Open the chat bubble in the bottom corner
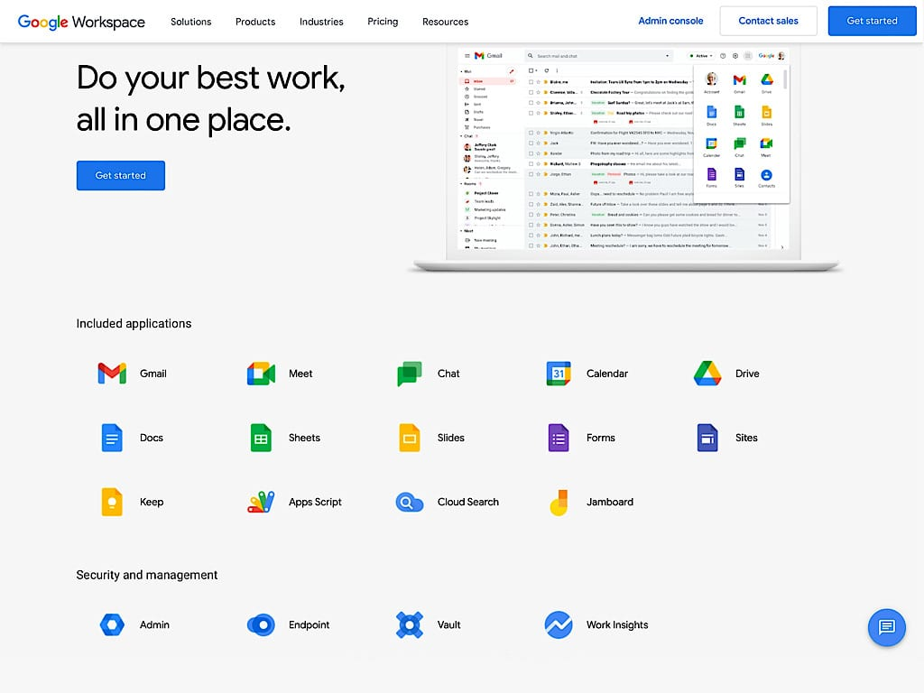The width and height of the screenshot is (924, 693). pos(886,627)
